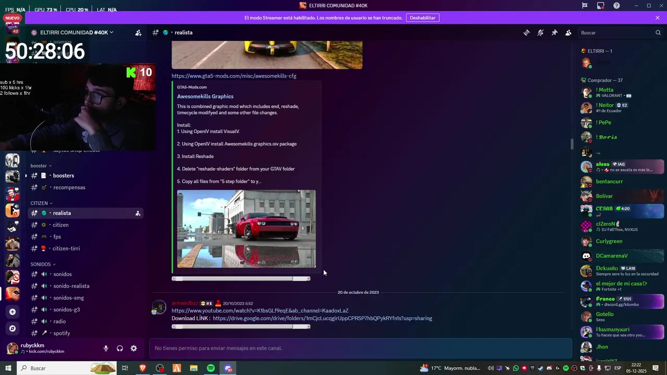The image size is (667, 375).
Task: Open member Gotello profile
Action: point(622,317)
